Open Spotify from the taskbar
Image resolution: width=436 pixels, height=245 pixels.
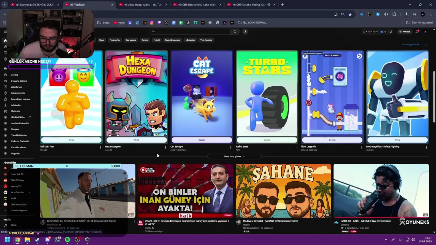[67, 240]
